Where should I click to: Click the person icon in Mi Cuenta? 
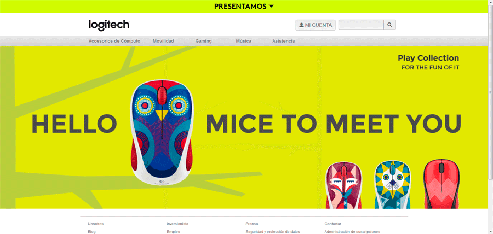coord(301,25)
